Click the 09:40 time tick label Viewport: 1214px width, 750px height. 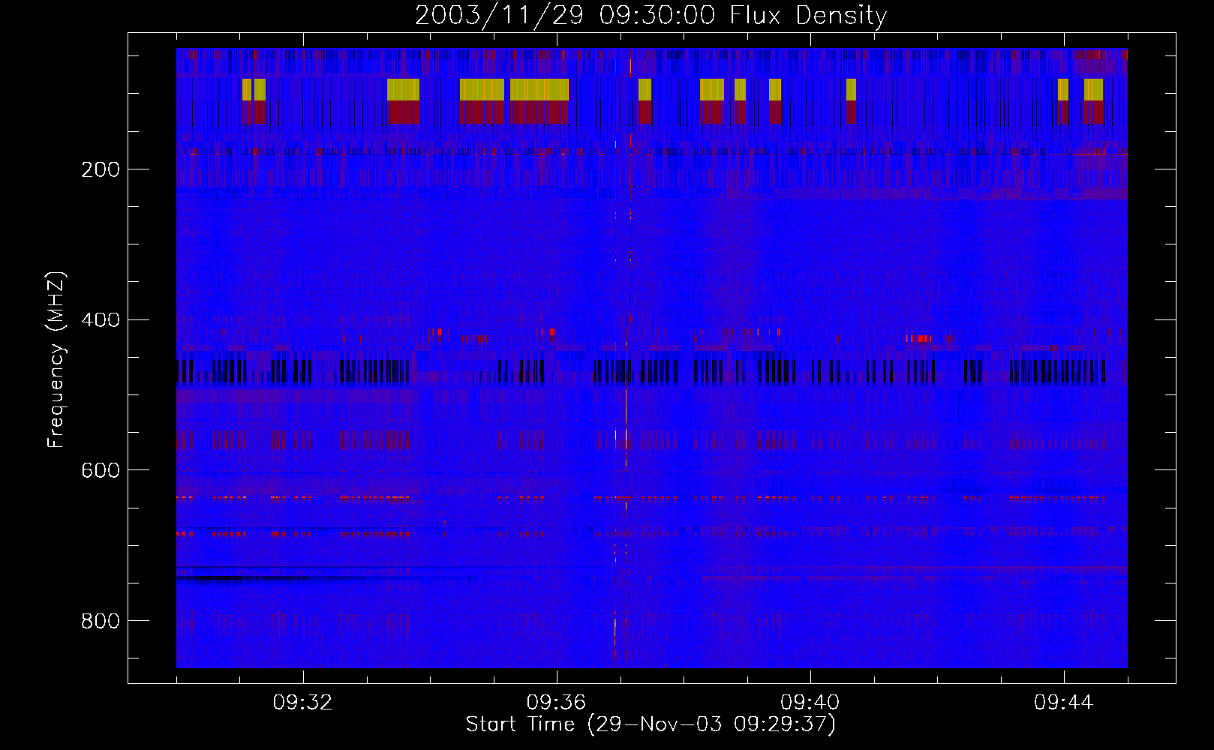[x=810, y=703]
